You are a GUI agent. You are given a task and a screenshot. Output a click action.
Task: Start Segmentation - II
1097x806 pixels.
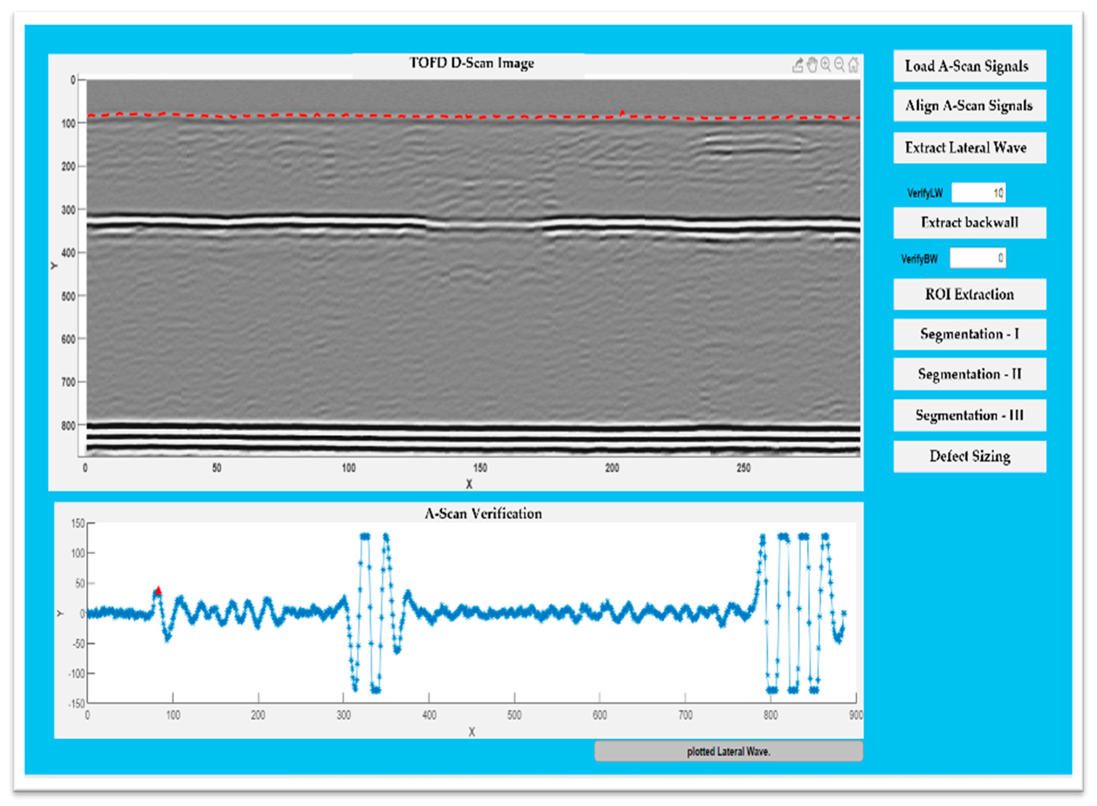969,374
